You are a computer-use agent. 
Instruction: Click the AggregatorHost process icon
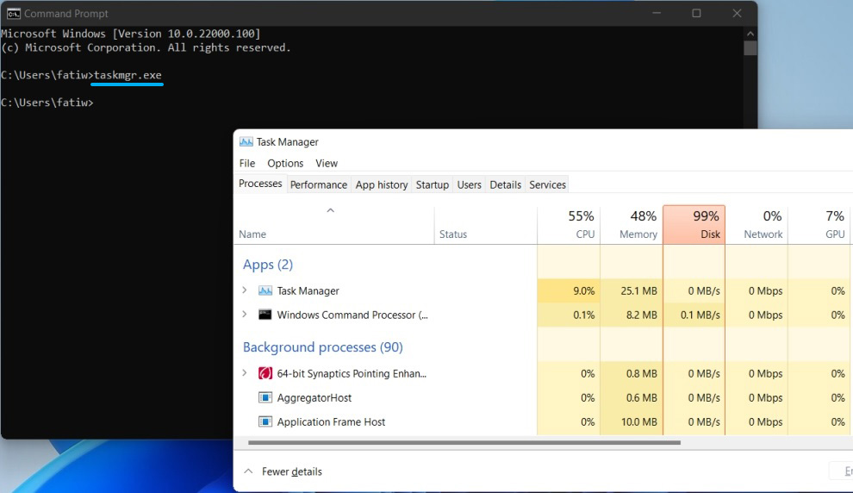click(x=265, y=398)
